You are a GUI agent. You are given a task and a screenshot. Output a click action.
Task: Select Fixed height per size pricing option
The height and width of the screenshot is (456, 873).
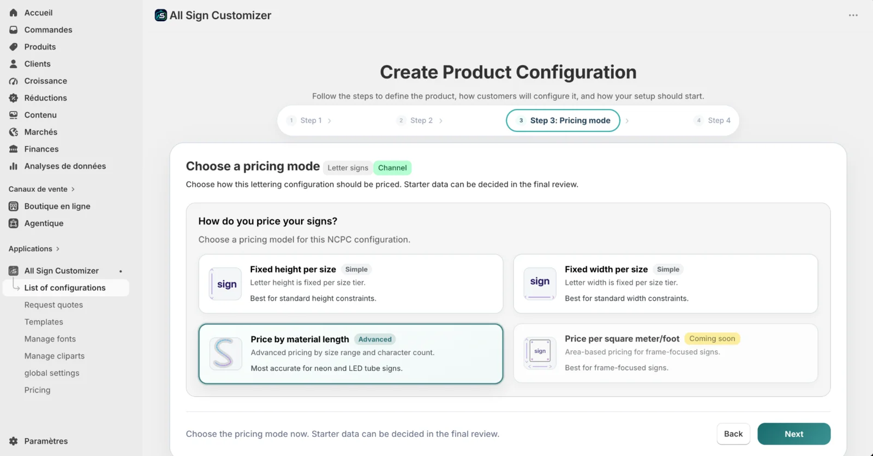pos(351,284)
